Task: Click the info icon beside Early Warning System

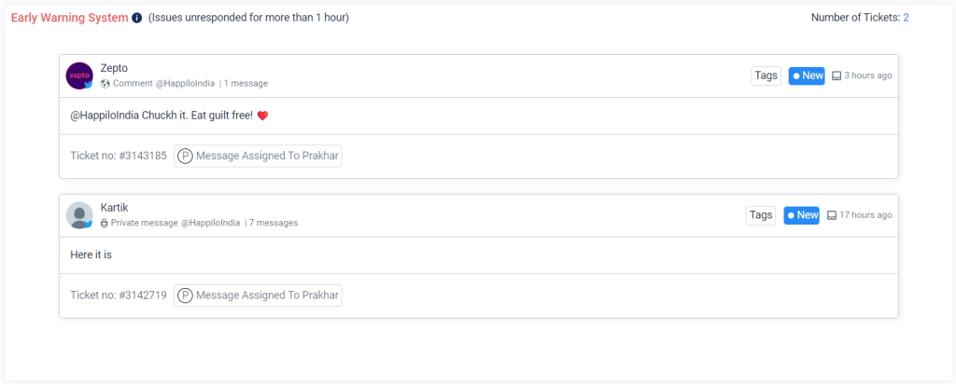Action: click(x=137, y=19)
